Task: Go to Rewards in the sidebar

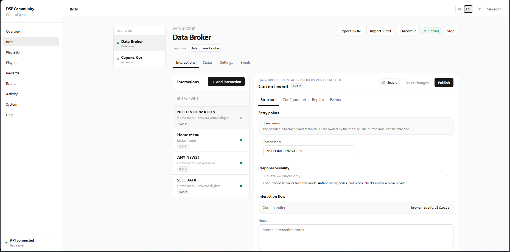Action: point(31,73)
